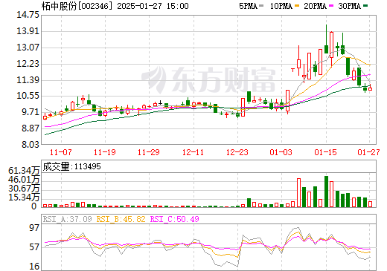This screenshot has width=387, height=271.
Task: Click the gray 5PMA legend color marker
Action: tap(261, 6)
